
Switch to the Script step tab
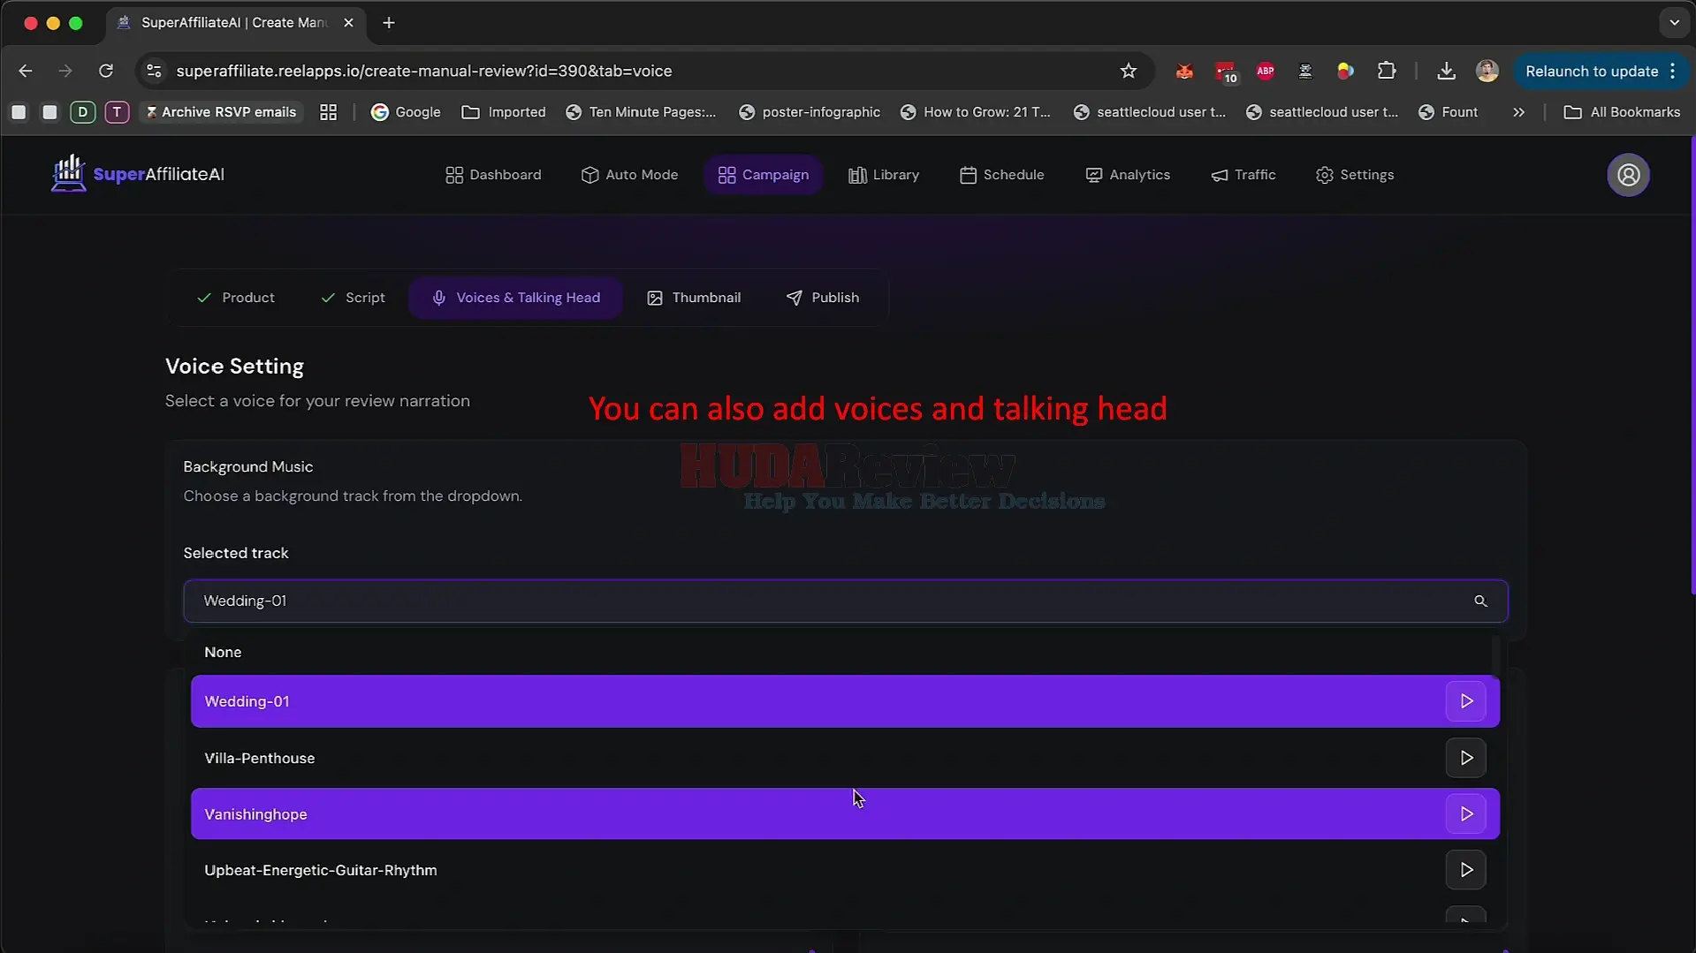[x=353, y=298]
